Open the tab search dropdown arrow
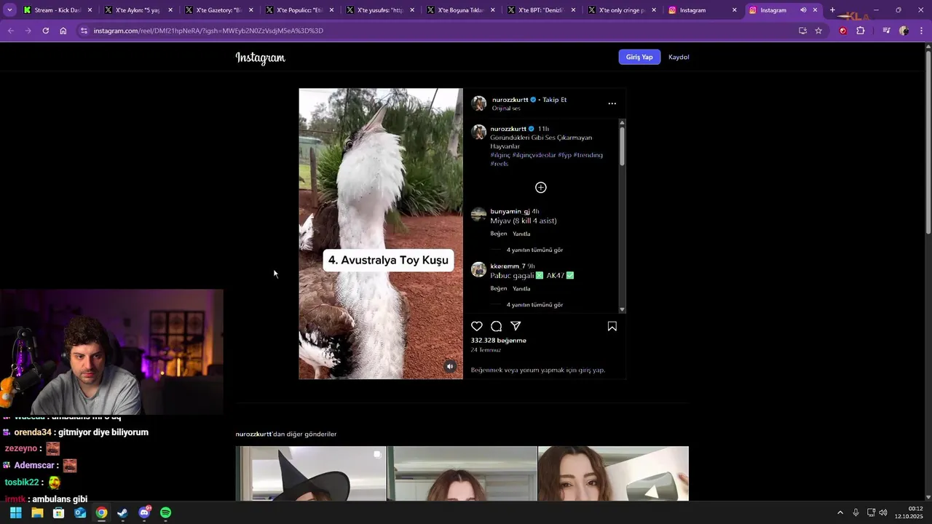 pyautogui.click(x=9, y=10)
